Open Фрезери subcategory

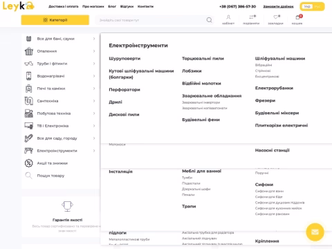coord(265,100)
